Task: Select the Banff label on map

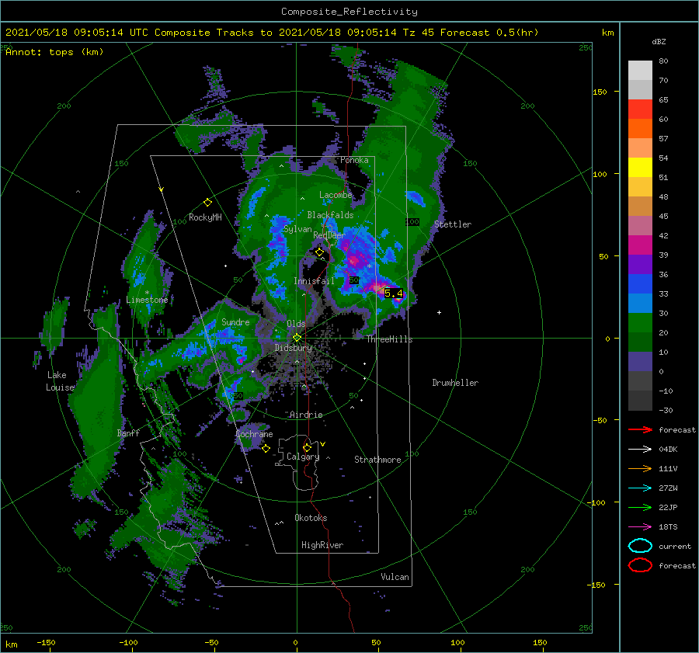Action: [x=128, y=432]
